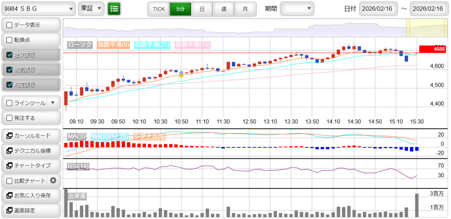Expand the 期間 period dropdown

point(297,8)
